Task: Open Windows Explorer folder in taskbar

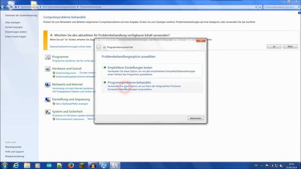Action: (27, 166)
